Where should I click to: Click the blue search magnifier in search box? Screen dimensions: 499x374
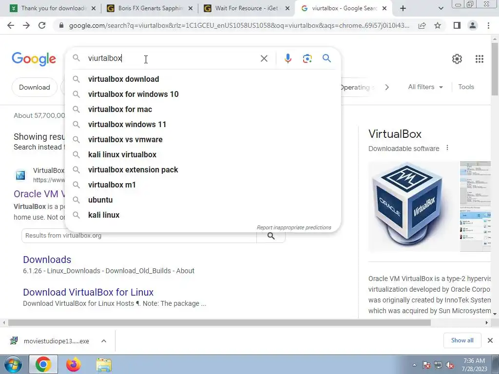tap(326, 58)
